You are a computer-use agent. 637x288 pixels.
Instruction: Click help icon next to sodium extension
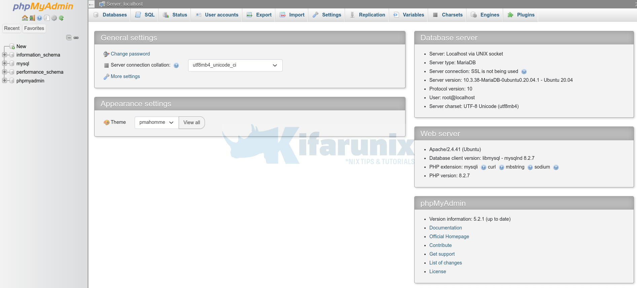click(556, 167)
